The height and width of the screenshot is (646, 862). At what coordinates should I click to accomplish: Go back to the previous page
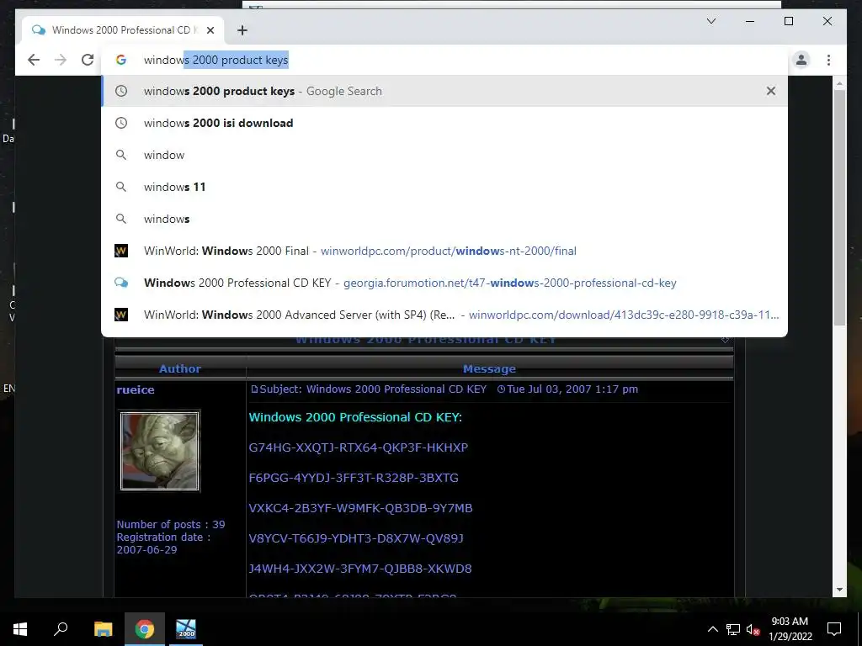pos(34,60)
